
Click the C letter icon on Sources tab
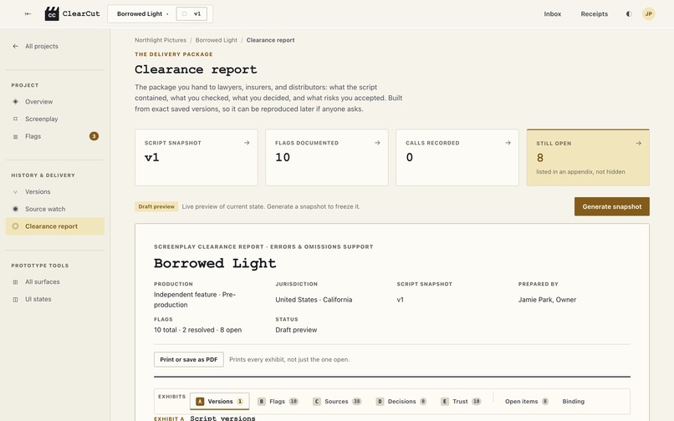coord(316,401)
